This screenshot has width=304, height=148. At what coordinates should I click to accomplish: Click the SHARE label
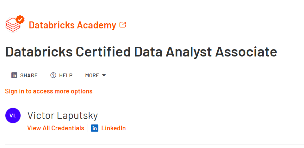[x=29, y=75]
